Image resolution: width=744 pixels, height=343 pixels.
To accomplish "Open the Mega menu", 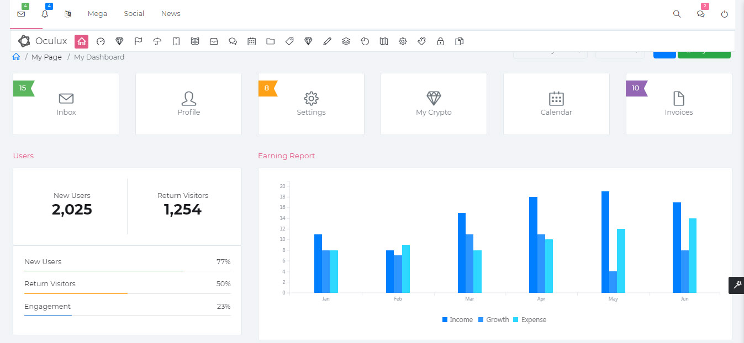I will click(97, 14).
